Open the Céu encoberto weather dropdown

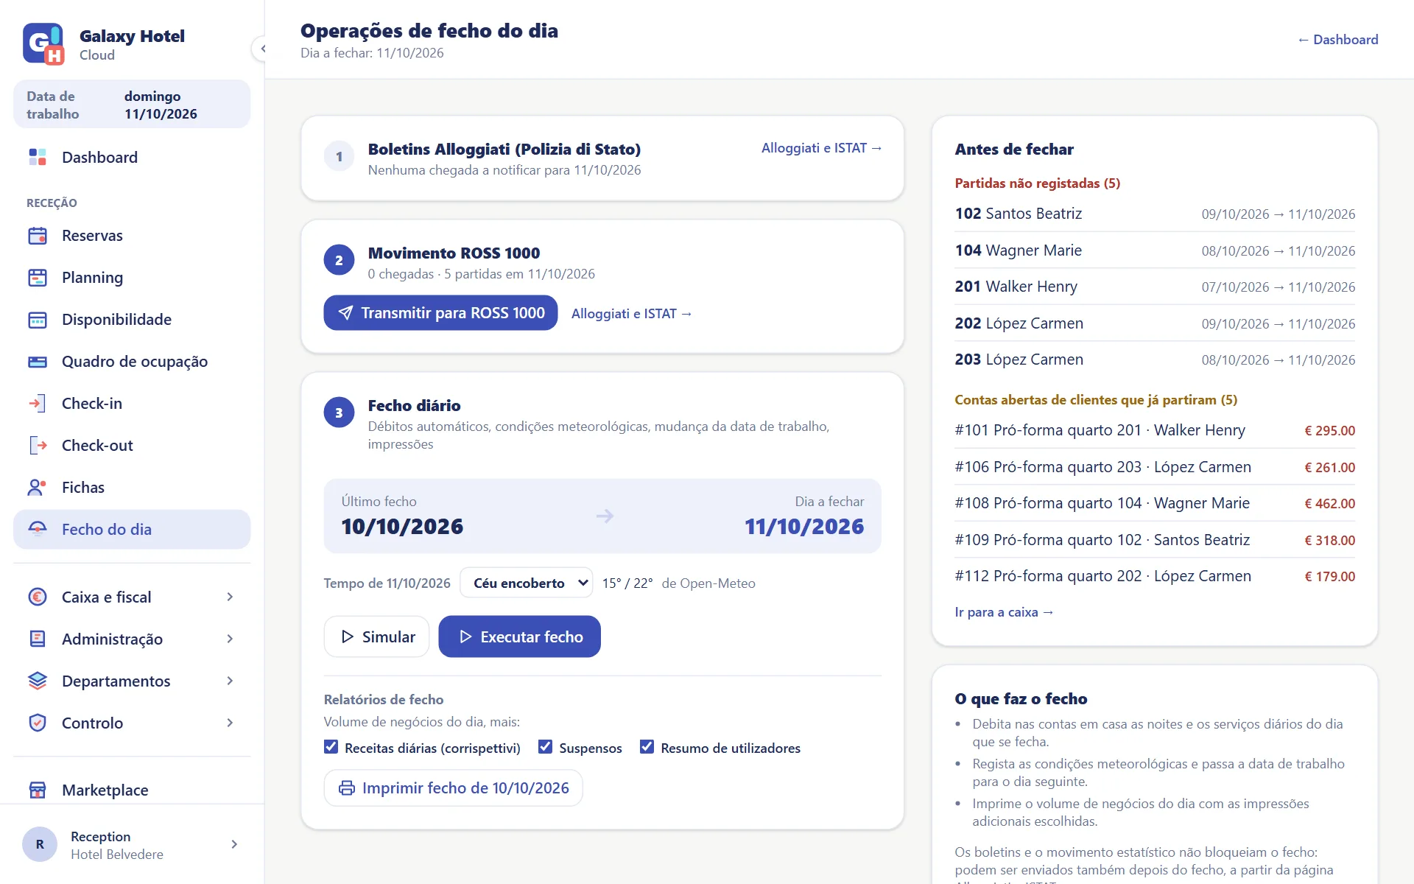click(527, 583)
